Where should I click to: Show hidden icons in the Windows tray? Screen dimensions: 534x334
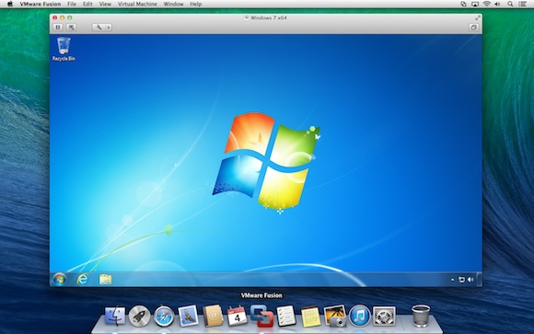(x=452, y=280)
